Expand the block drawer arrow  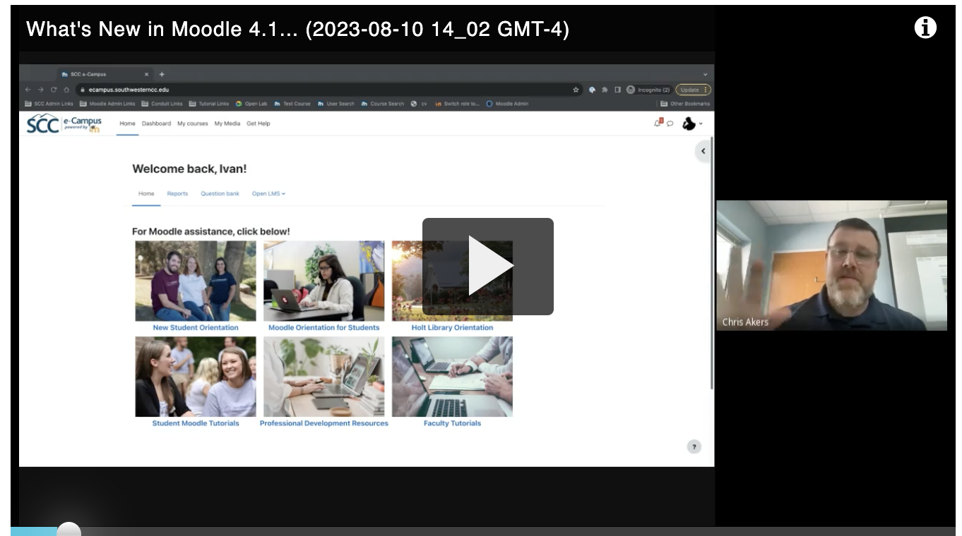click(703, 151)
